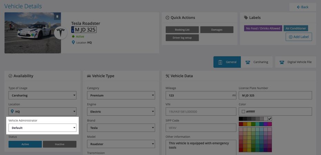Open the Engine Electric dropdown
Viewport: 321px width, 155px height.
[121, 112]
